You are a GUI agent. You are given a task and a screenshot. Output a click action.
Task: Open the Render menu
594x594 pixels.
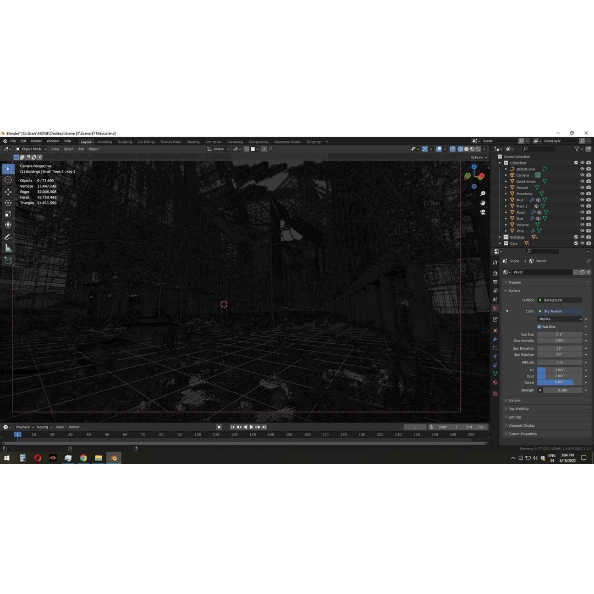[x=36, y=141]
